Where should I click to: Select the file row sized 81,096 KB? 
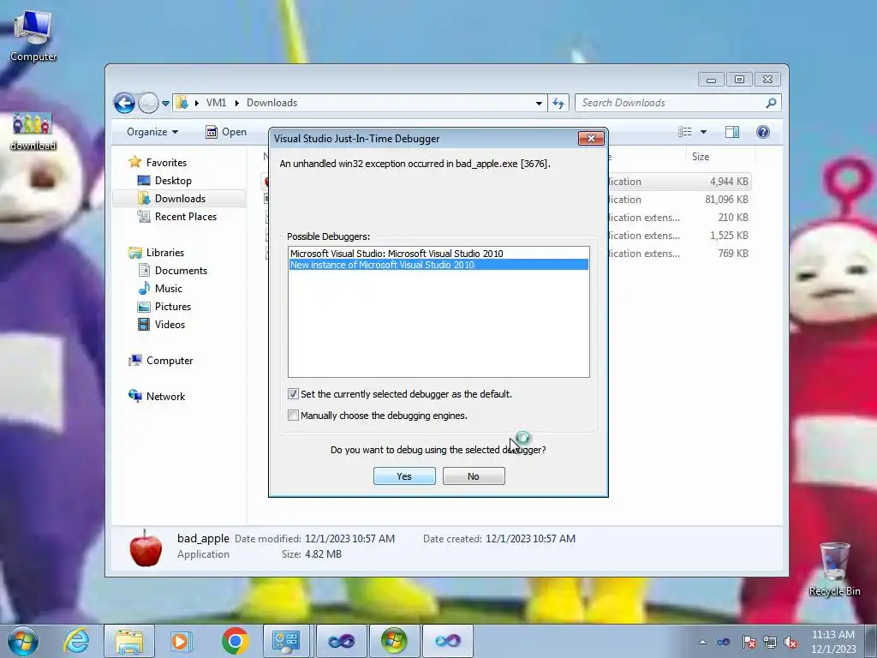coord(679,199)
